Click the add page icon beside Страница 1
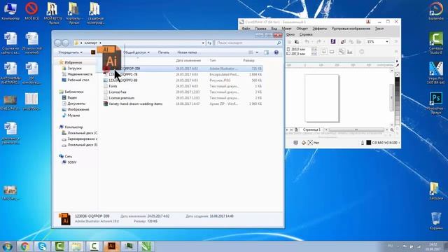Viewport: 448px width, 252px height. coord(296,129)
